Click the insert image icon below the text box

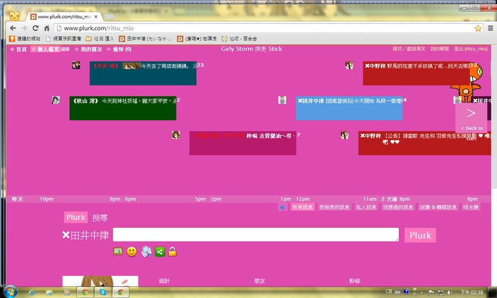click(118, 251)
